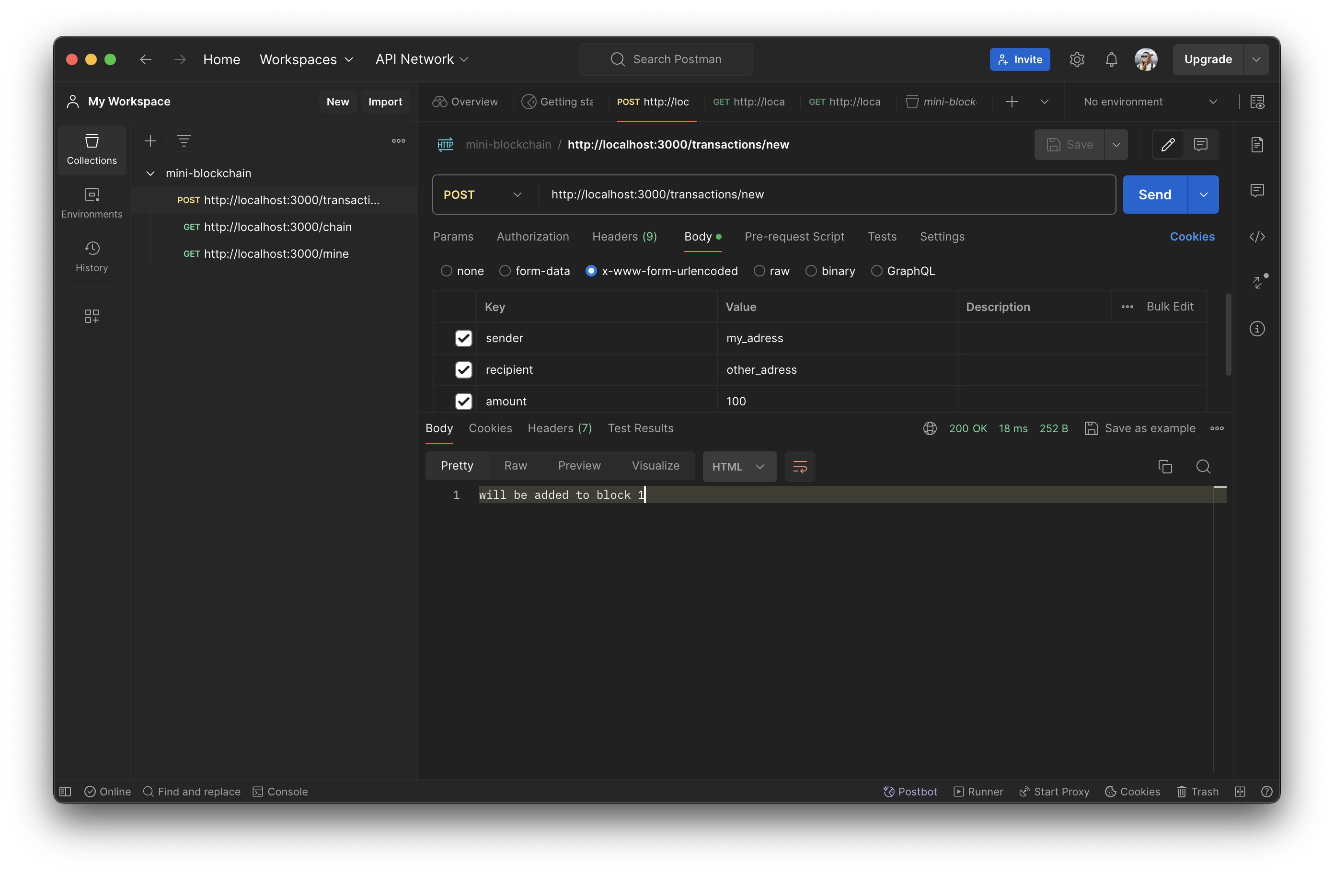Collapse the mini-blockchain collection
This screenshot has height=874, width=1334.
pyautogui.click(x=150, y=173)
